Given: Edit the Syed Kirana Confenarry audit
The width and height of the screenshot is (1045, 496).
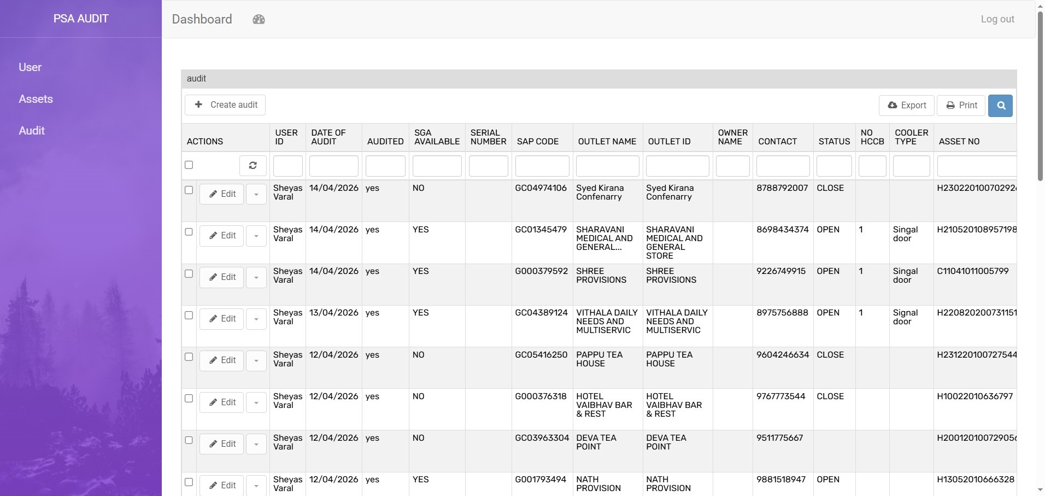Looking at the screenshot, I should point(221,194).
